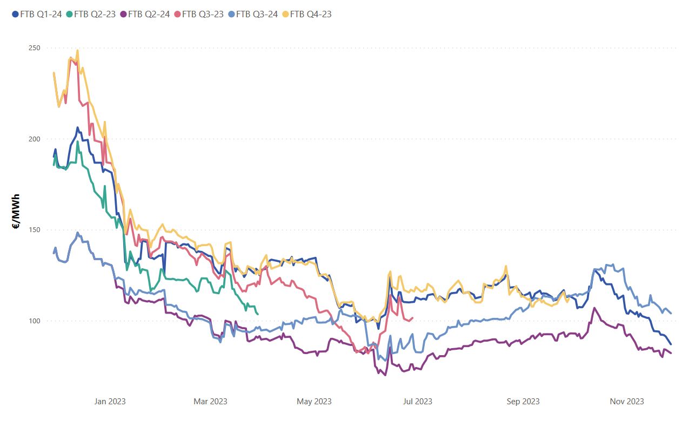This screenshot has height=421, width=682.
Task: Toggle the FTB Q2-24 series legend label
Action: 149,15
